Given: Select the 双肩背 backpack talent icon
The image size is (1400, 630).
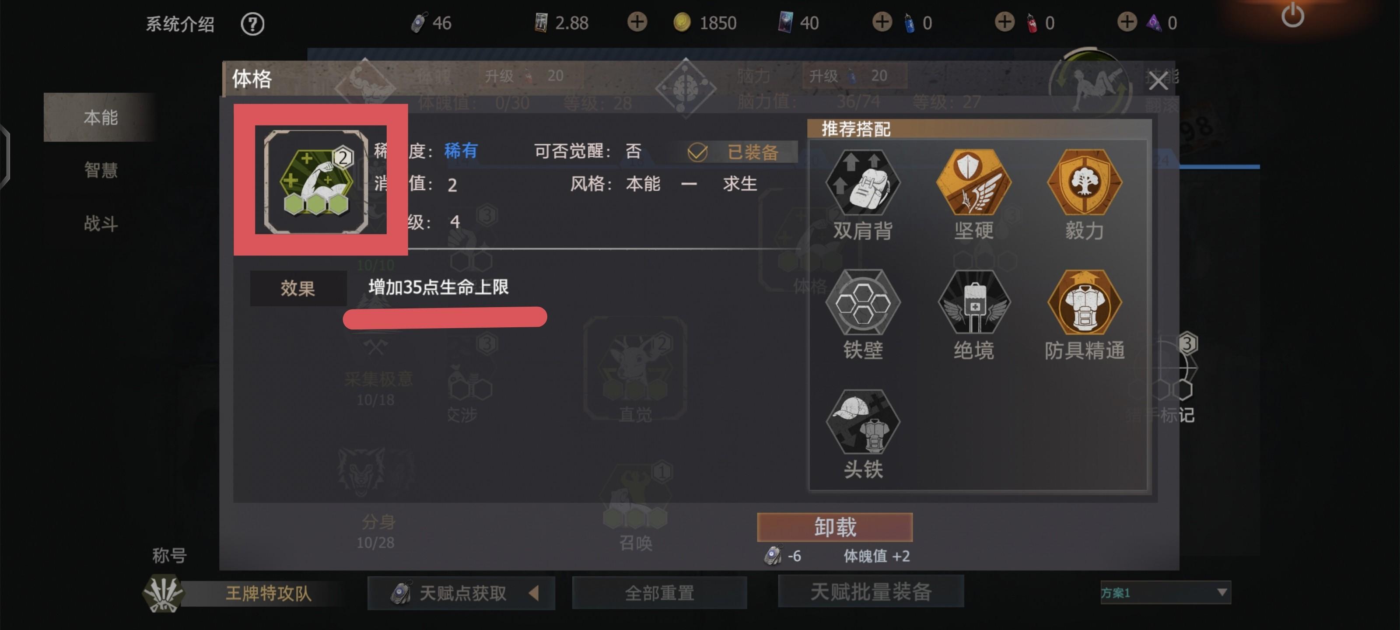Looking at the screenshot, I should pos(863,182).
